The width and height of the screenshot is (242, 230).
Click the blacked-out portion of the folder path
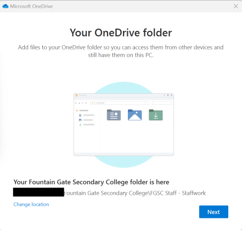[x=38, y=192]
